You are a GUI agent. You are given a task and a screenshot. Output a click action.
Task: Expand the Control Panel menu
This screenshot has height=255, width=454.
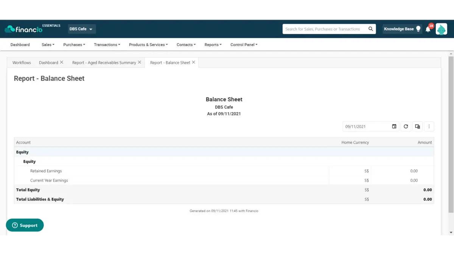[244, 45]
